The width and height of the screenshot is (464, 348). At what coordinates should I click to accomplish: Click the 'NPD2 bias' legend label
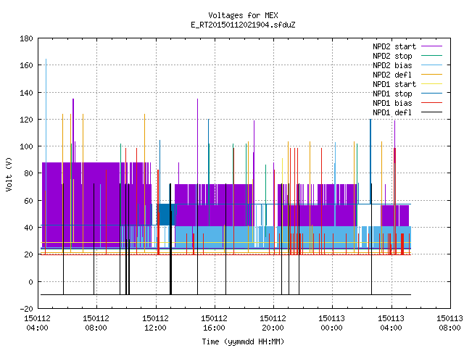point(392,65)
